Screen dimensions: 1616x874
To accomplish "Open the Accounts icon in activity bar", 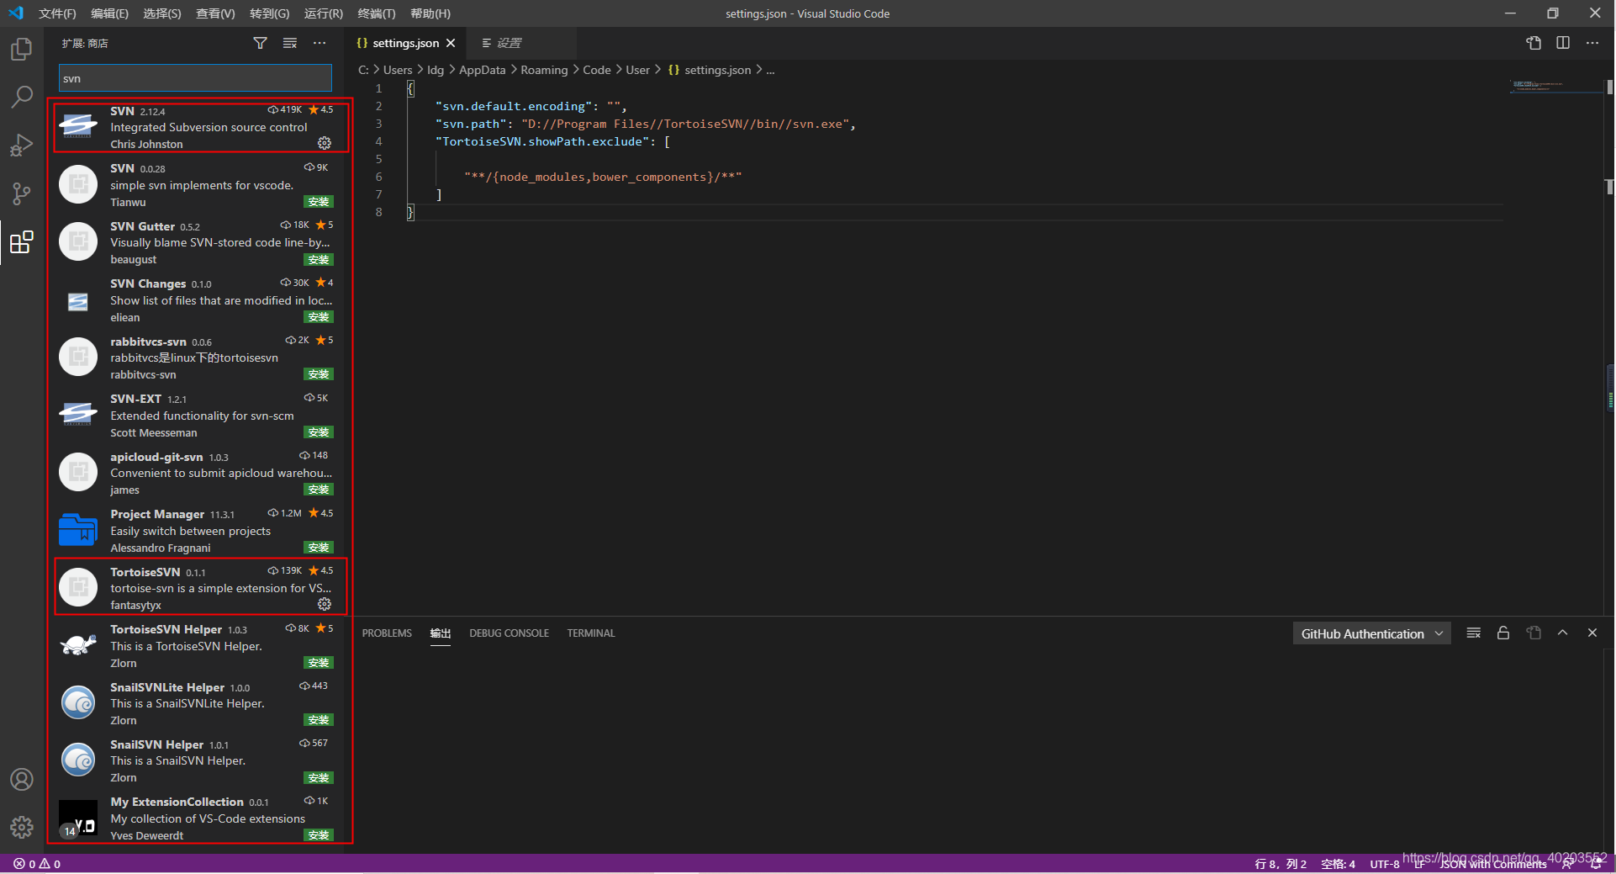I will point(21,780).
